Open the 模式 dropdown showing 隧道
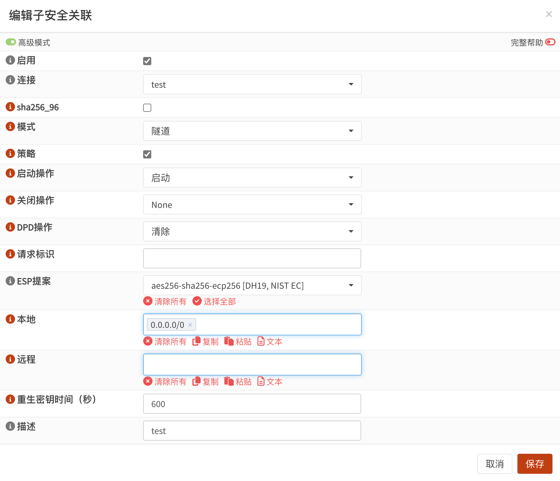This screenshot has width=560, height=481. (x=252, y=131)
